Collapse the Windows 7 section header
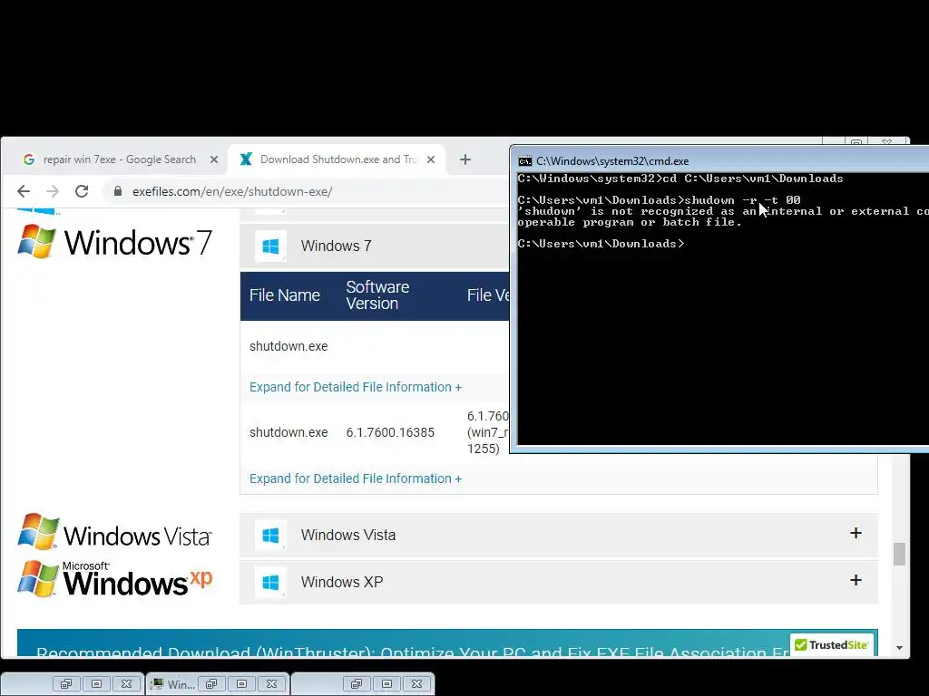Screen dimensions: 929x696 pyautogui.click(x=375, y=246)
